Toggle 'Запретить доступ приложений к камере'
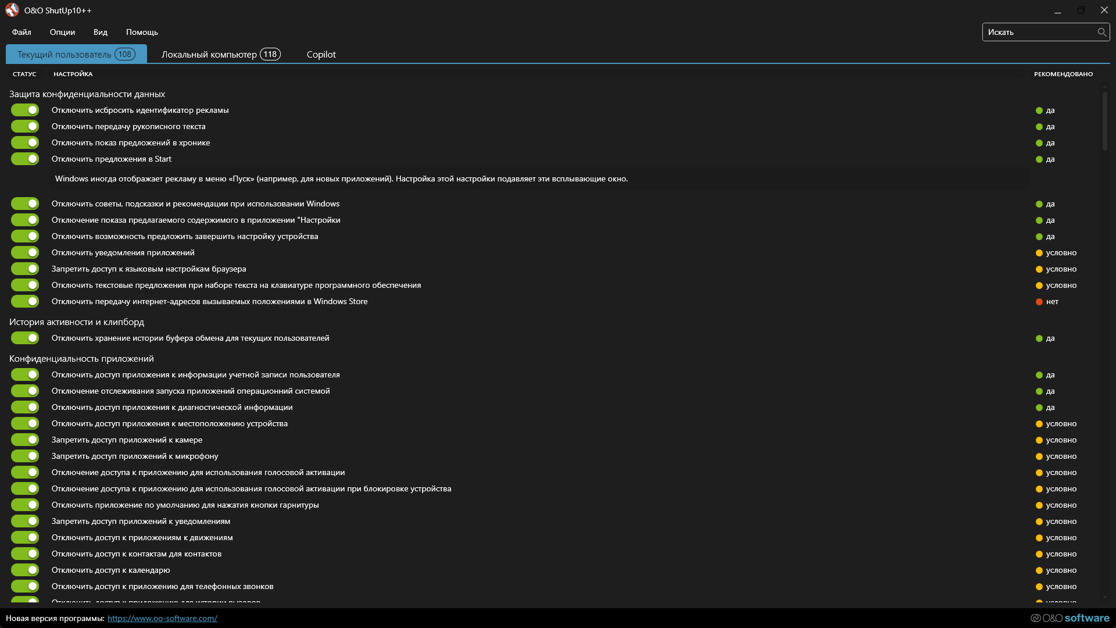The height and width of the screenshot is (628, 1116). click(25, 440)
